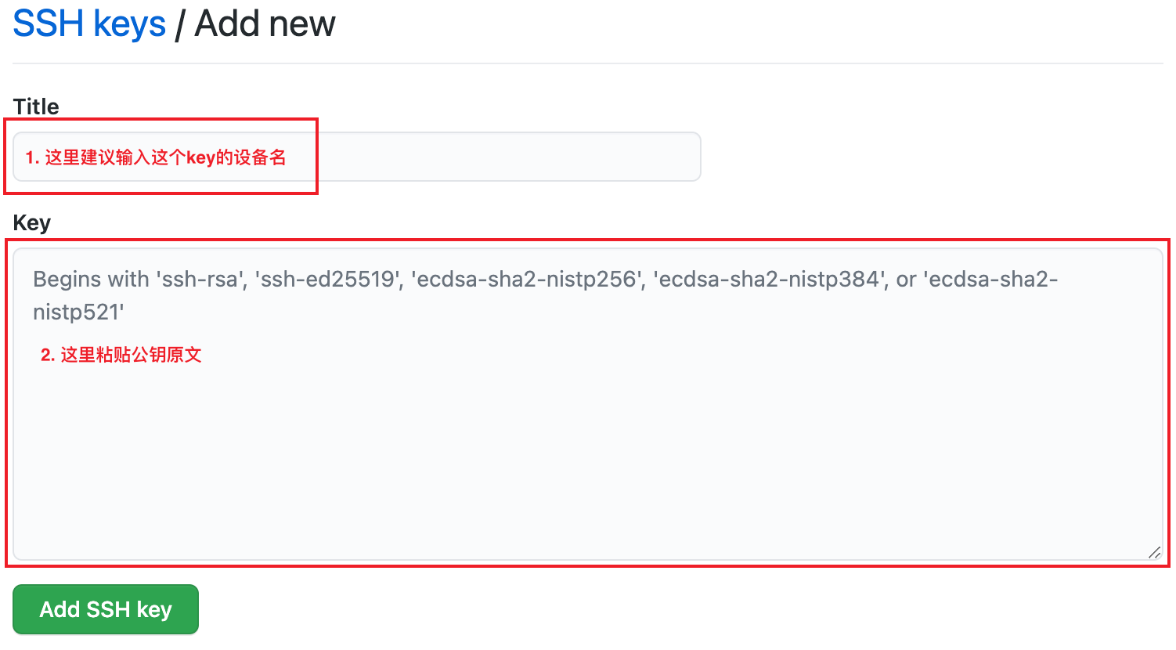Click the placeholder text "Begins with 'ssh-rsa'"
This screenshot has height=650, width=1176.
pos(138,280)
